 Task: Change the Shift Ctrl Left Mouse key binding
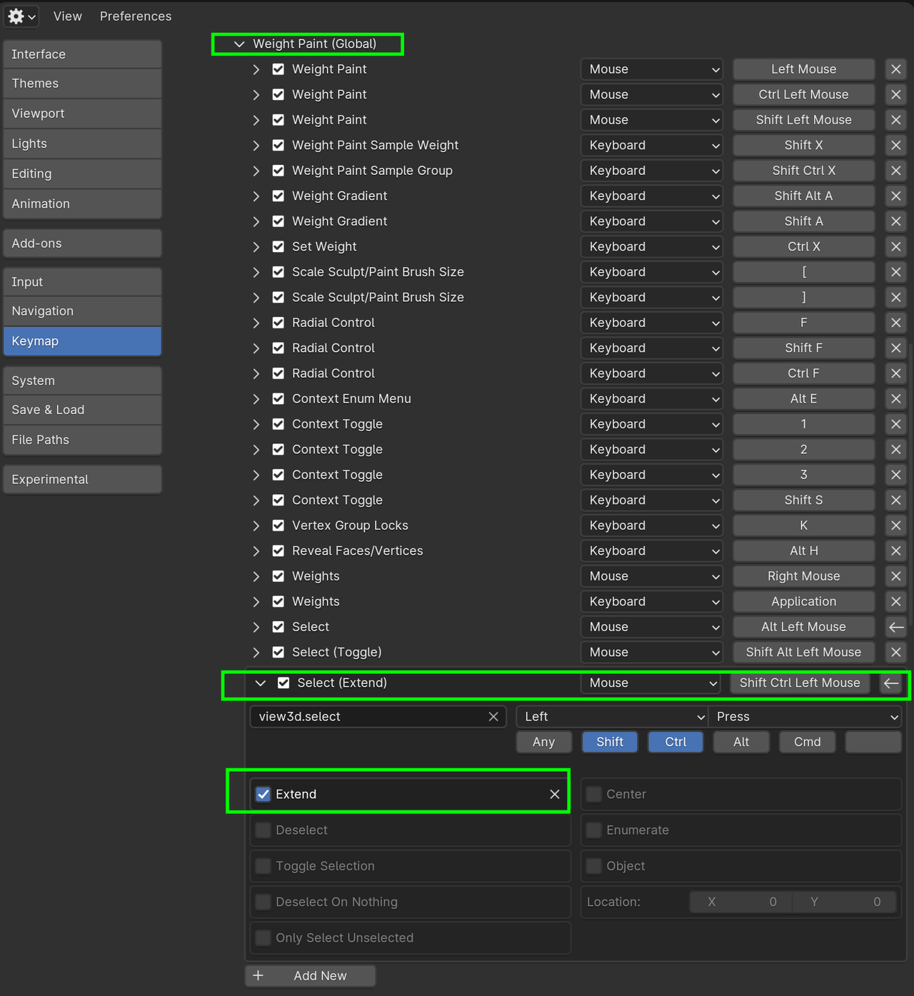point(800,683)
